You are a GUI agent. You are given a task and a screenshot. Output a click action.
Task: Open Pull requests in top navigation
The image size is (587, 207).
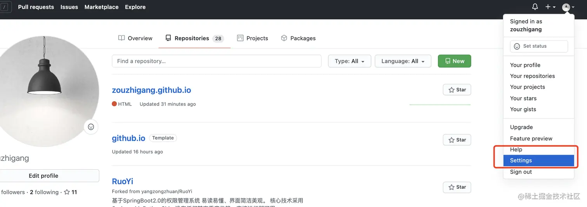(x=36, y=7)
